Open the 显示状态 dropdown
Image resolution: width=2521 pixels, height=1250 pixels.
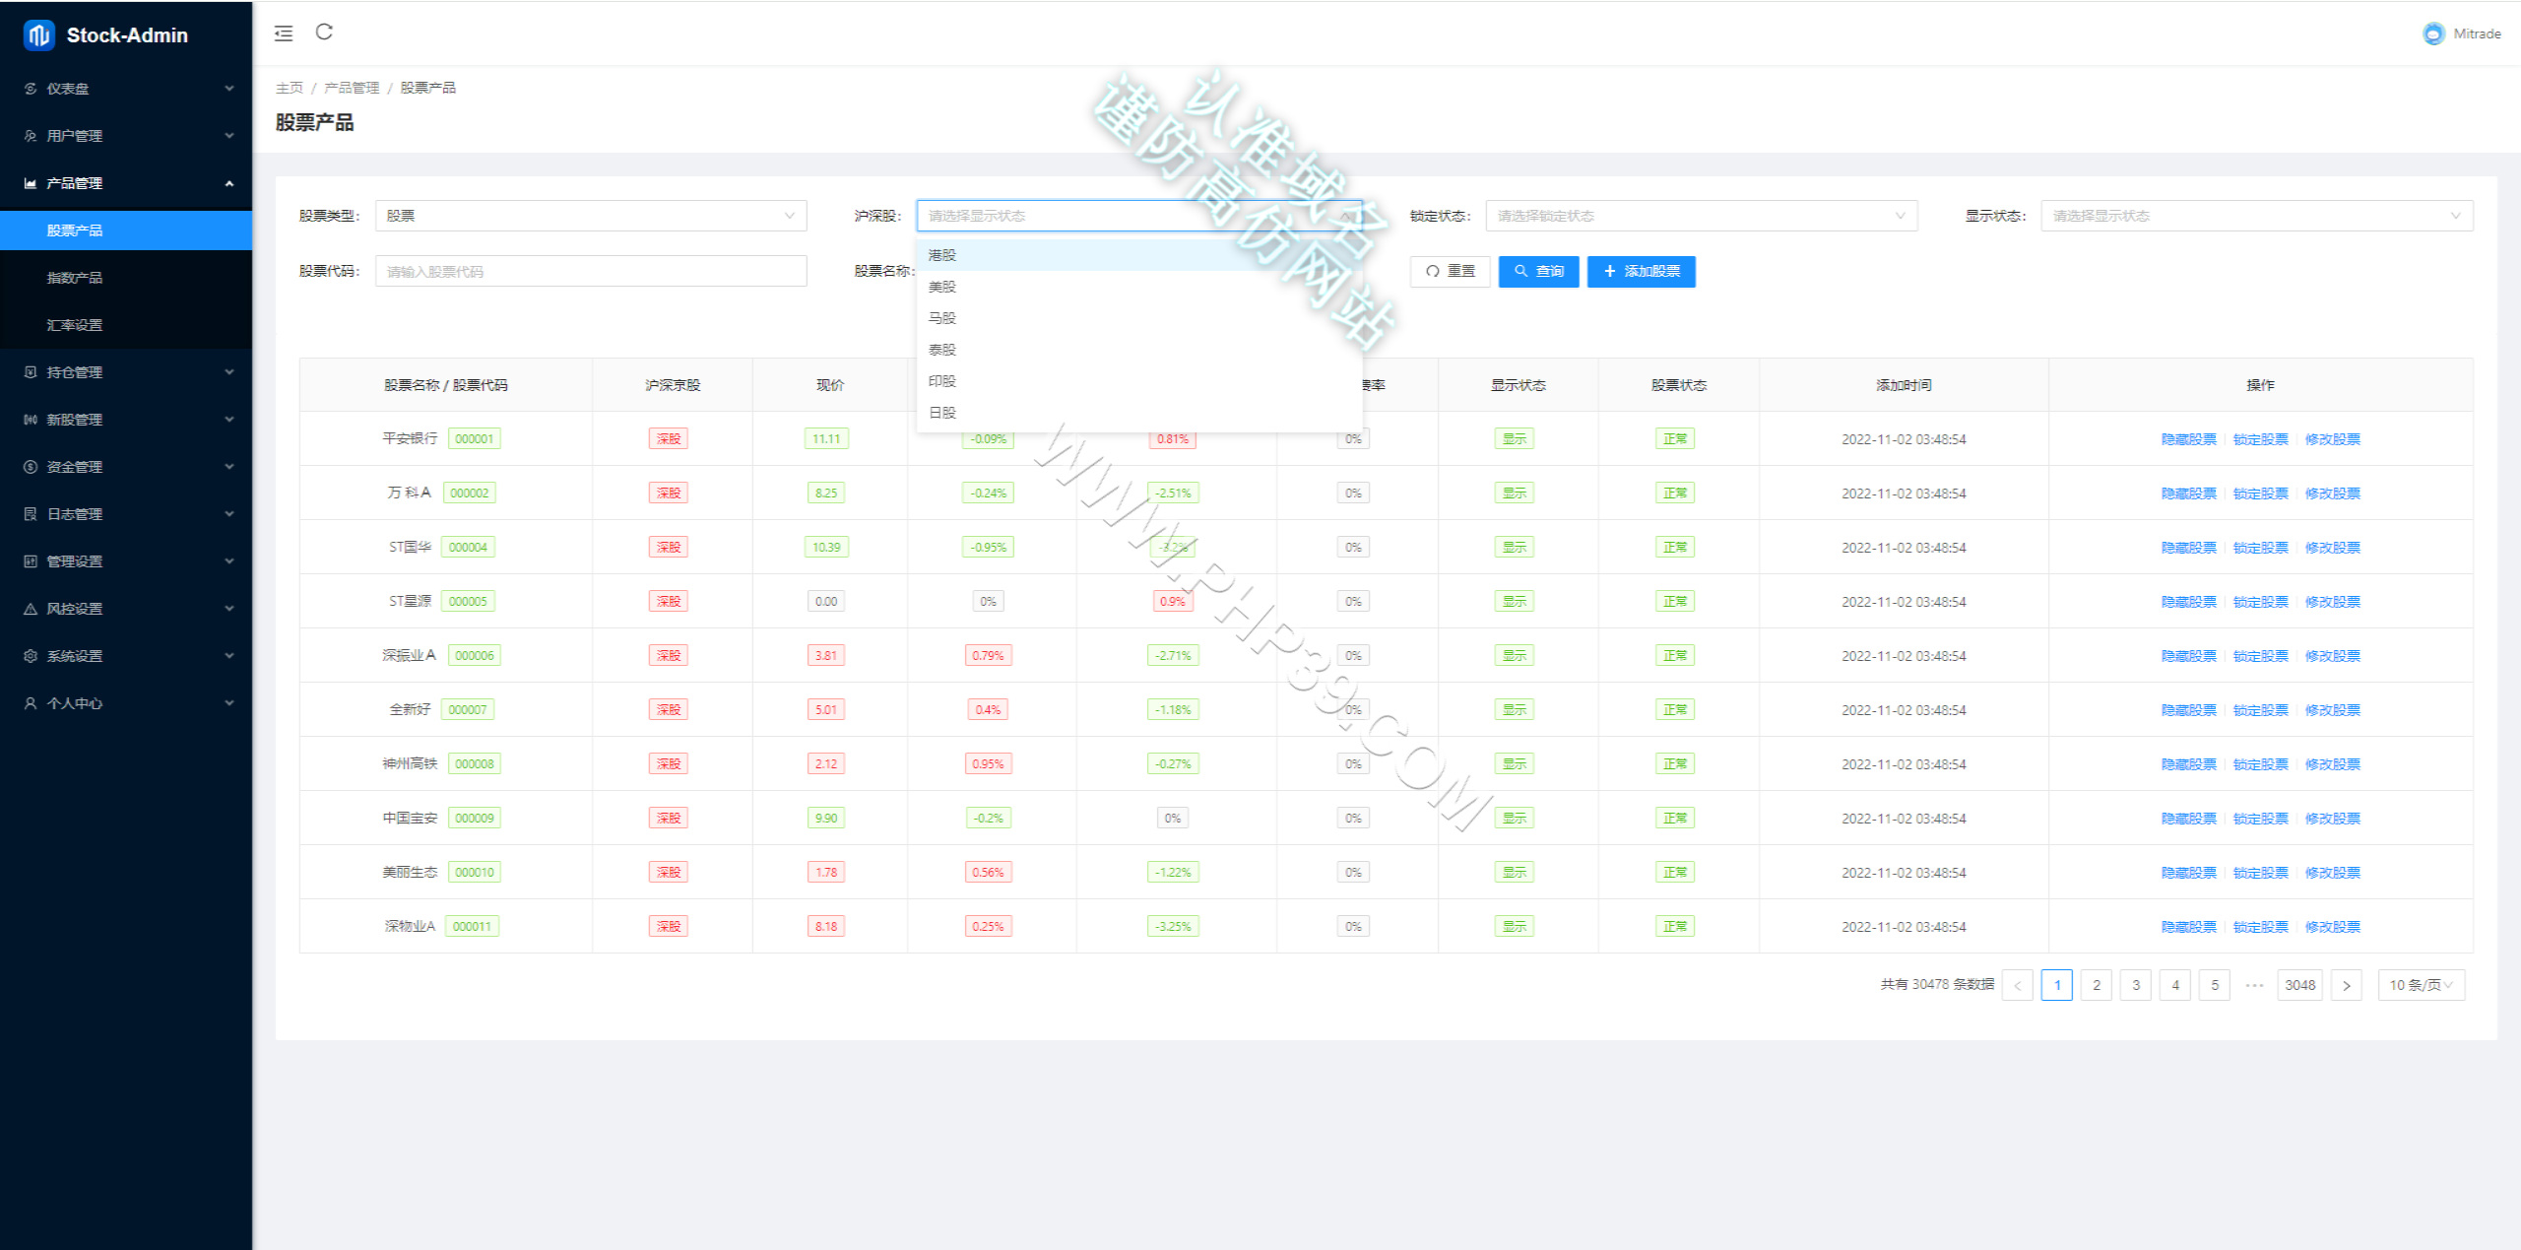pyautogui.click(x=2257, y=216)
